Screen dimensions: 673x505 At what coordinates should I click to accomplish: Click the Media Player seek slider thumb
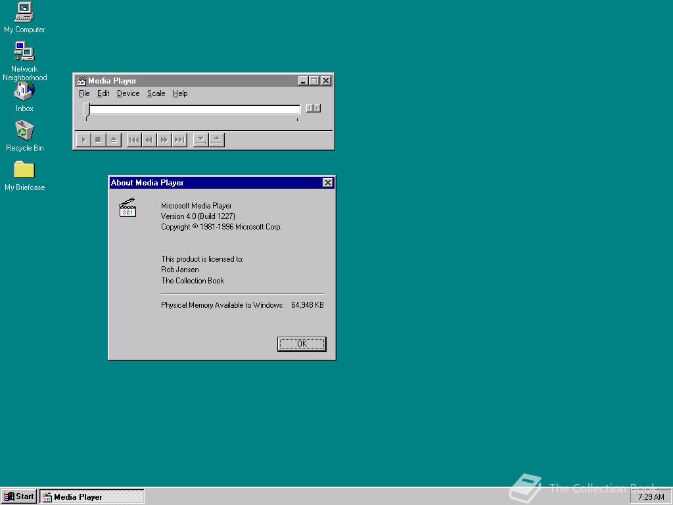pyautogui.click(x=86, y=110)
